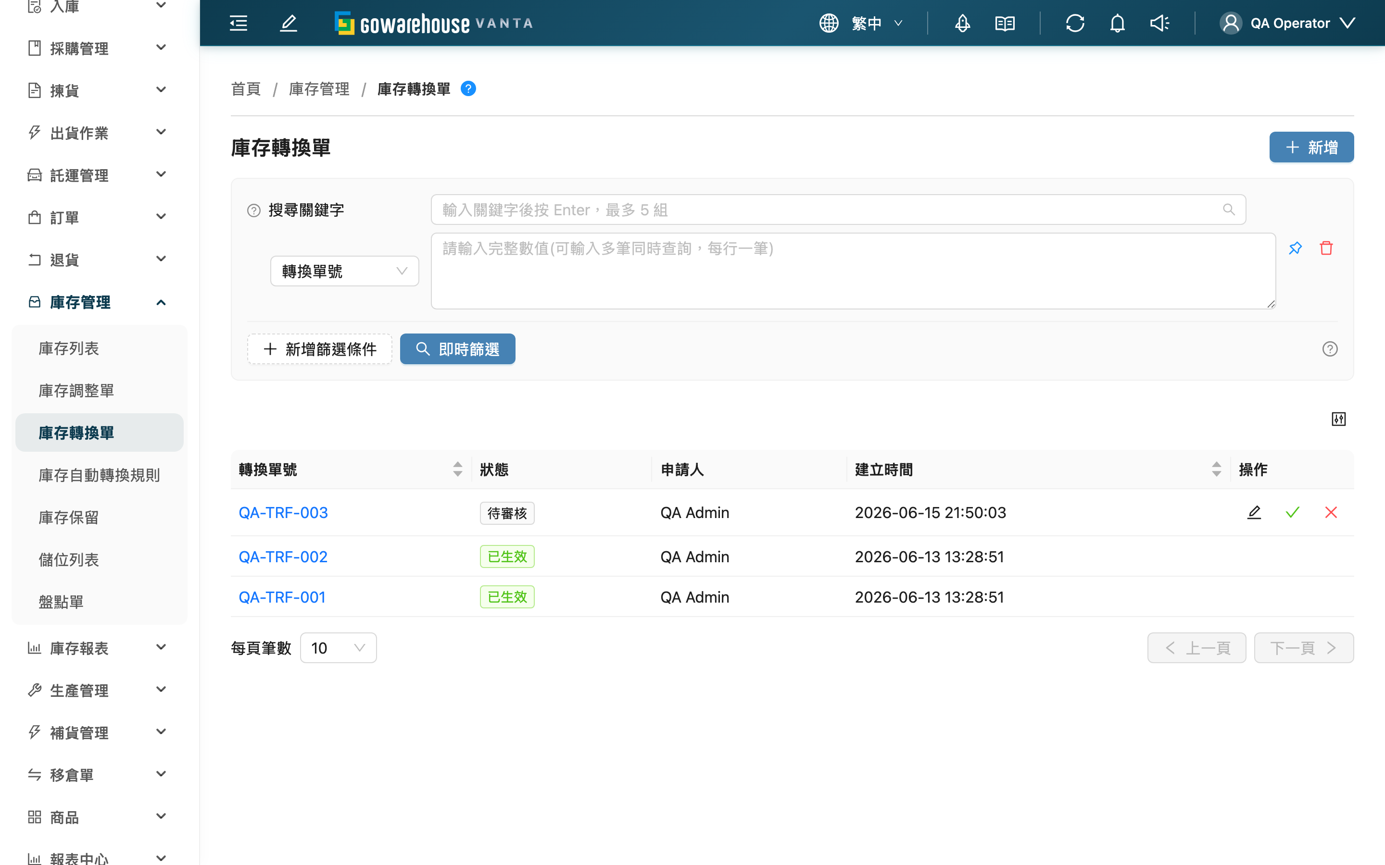
Task: Go to 首頁 breadcrumb
Action: (246, 89)
